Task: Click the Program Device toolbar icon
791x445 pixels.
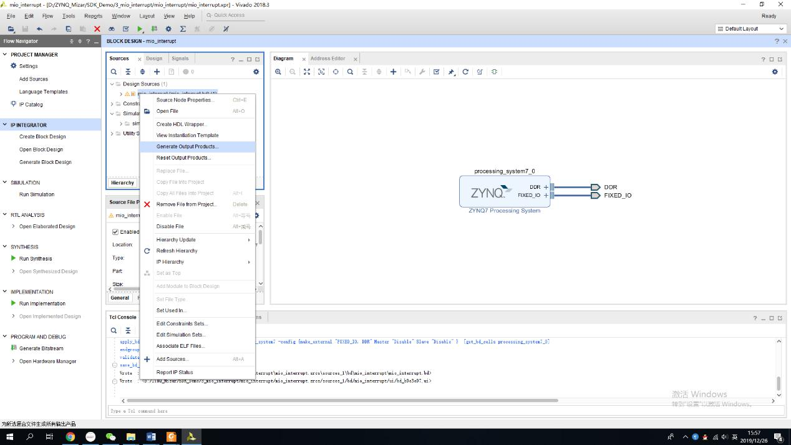Action: [x=154, y=29]
